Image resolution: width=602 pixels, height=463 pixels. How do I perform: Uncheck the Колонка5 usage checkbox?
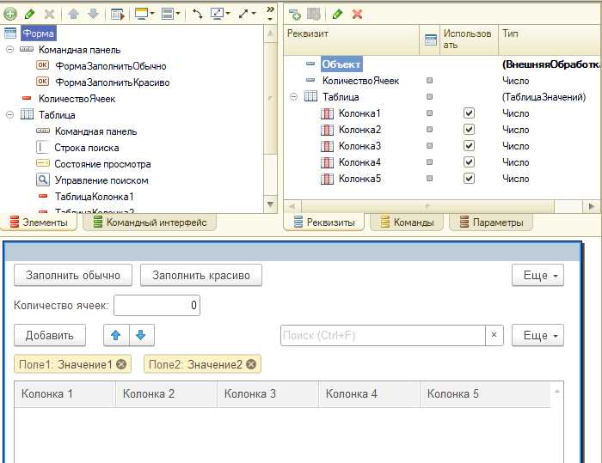coord(469,179)
